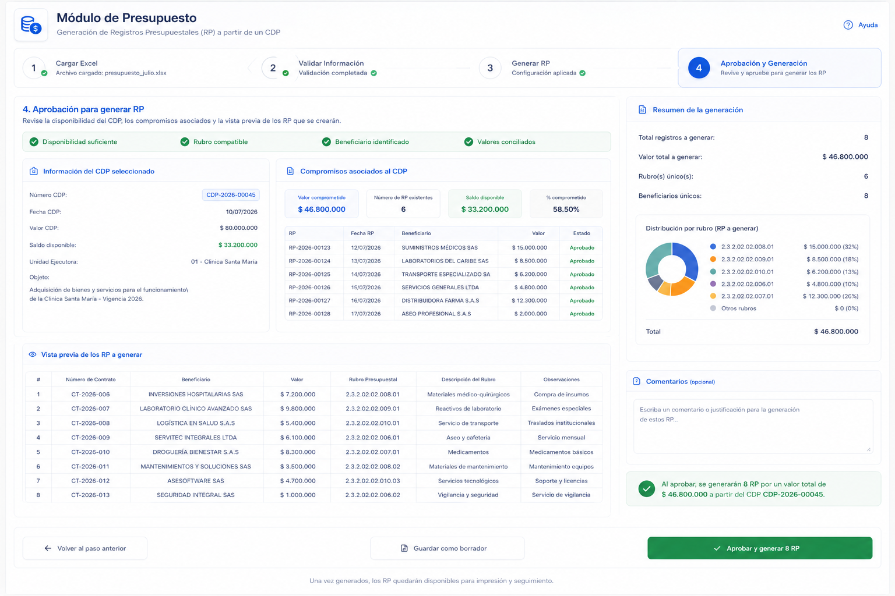Click the rubro code 2.3.2.02.02.010.03 cell
The width and height of the screenshot is (895, 596).
(x=373, y=481)
